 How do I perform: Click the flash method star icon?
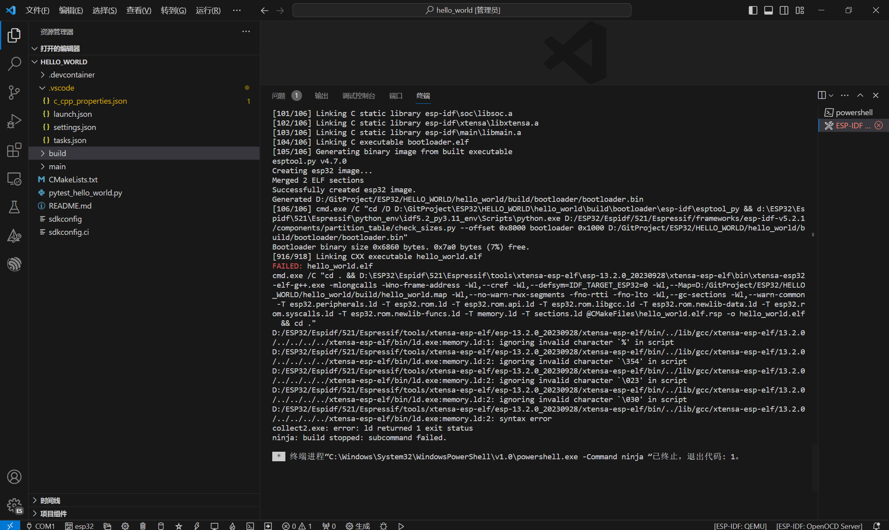pos(179,526)
